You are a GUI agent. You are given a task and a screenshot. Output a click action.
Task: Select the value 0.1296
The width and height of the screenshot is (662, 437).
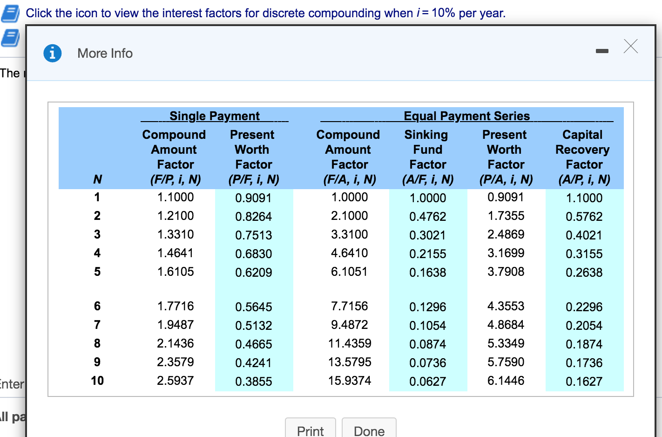(428, 307)
